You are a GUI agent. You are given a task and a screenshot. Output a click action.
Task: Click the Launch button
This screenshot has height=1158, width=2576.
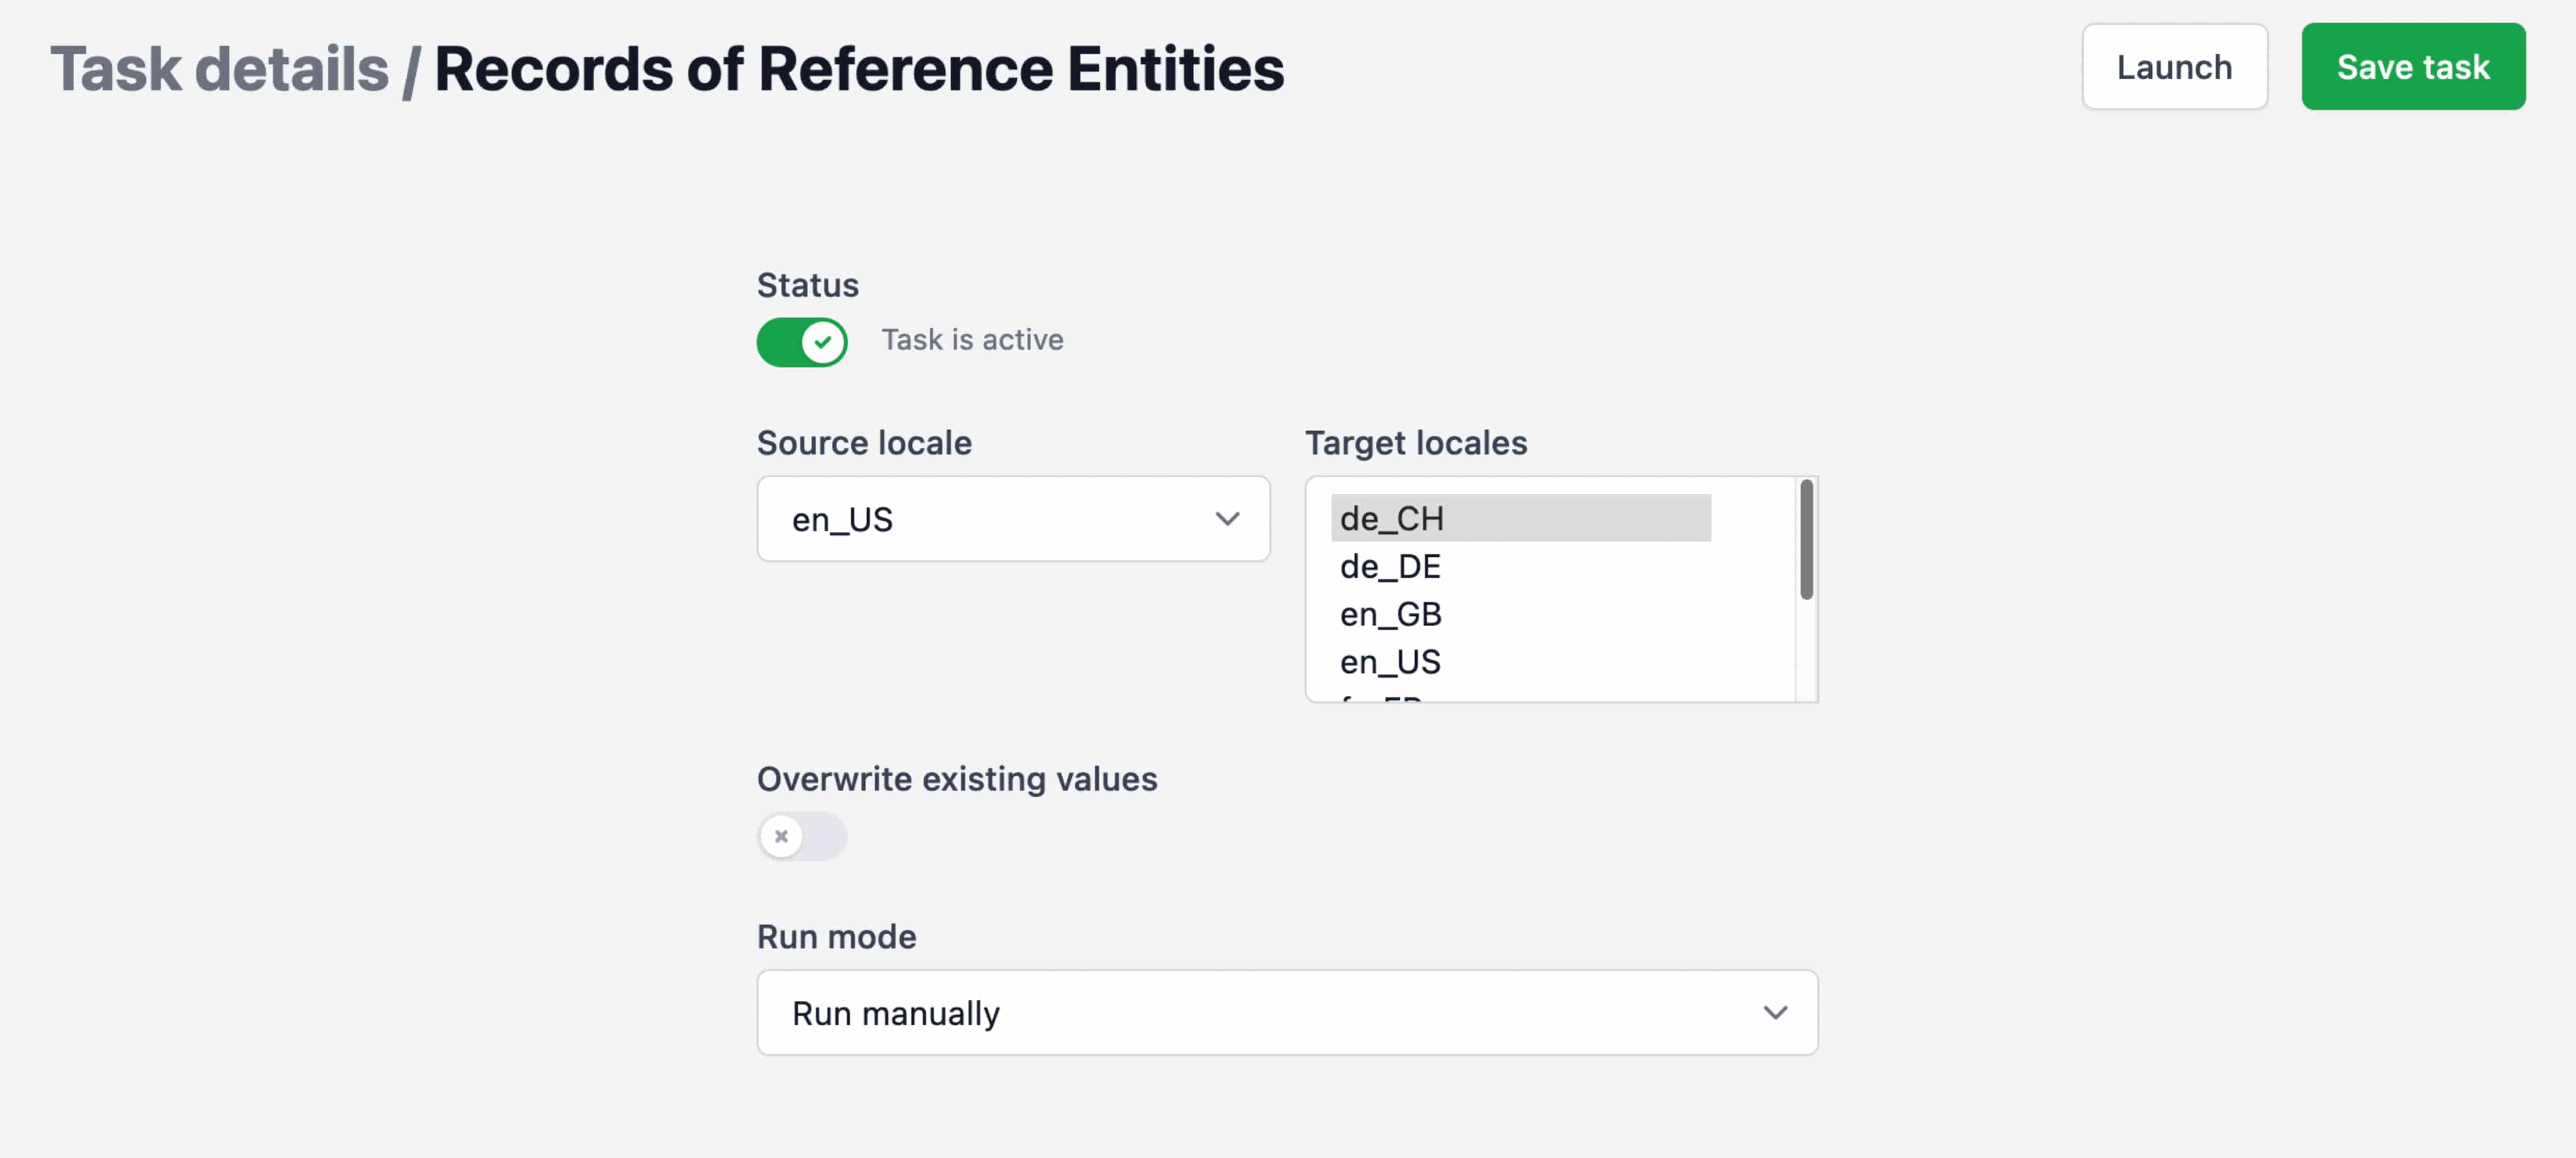[2174, 66]
